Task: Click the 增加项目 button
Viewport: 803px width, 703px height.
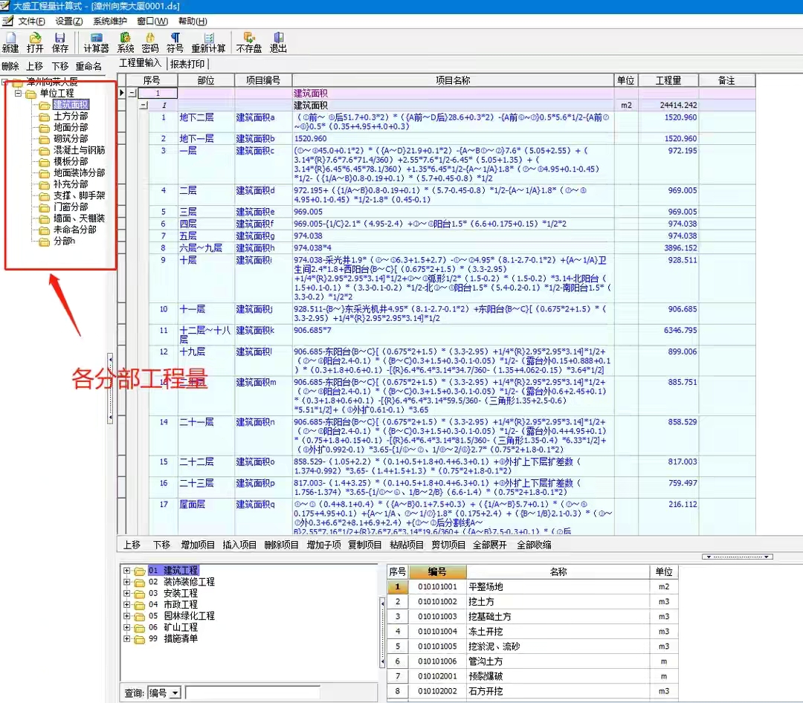Action: (x=199, y=545)
